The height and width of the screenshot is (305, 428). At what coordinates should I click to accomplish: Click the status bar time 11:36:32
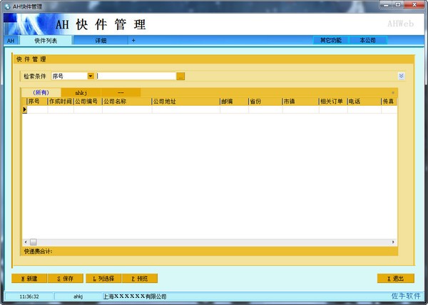[29, 296]
